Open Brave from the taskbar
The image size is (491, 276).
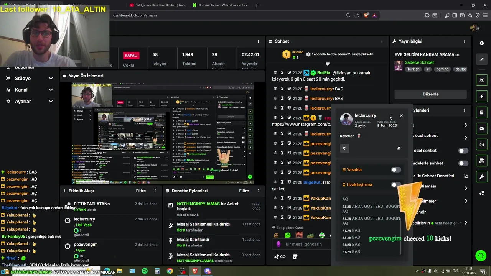pyautogui.click(x=195, y=271)
